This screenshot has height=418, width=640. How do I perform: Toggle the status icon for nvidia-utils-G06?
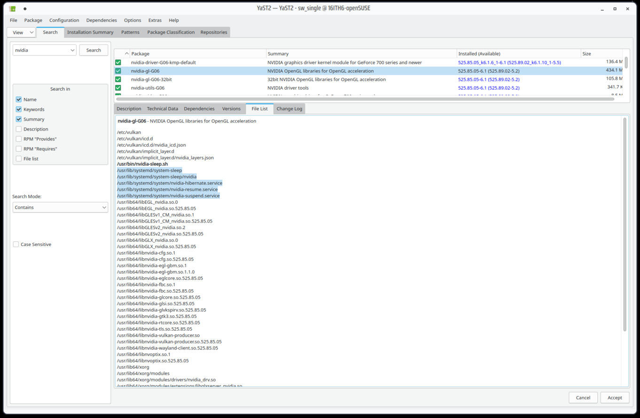118,88
